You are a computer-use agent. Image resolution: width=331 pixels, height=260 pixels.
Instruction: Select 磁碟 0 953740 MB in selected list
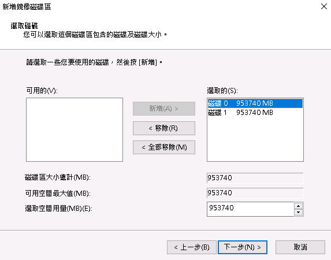click(x=255, y=103)
